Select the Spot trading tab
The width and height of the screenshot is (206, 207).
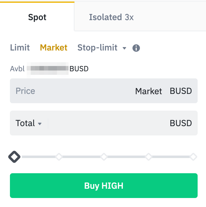[37, 17]
